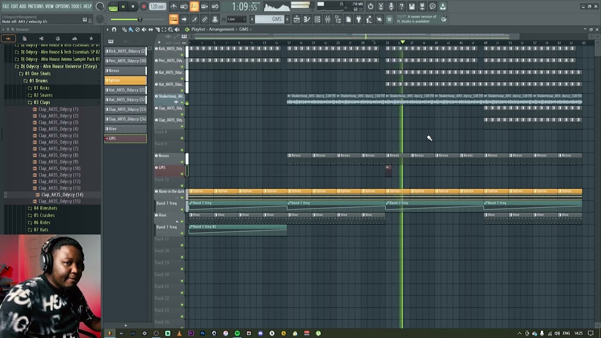Open the FILE menu
The image size is (601, 338).
point(6,7)
